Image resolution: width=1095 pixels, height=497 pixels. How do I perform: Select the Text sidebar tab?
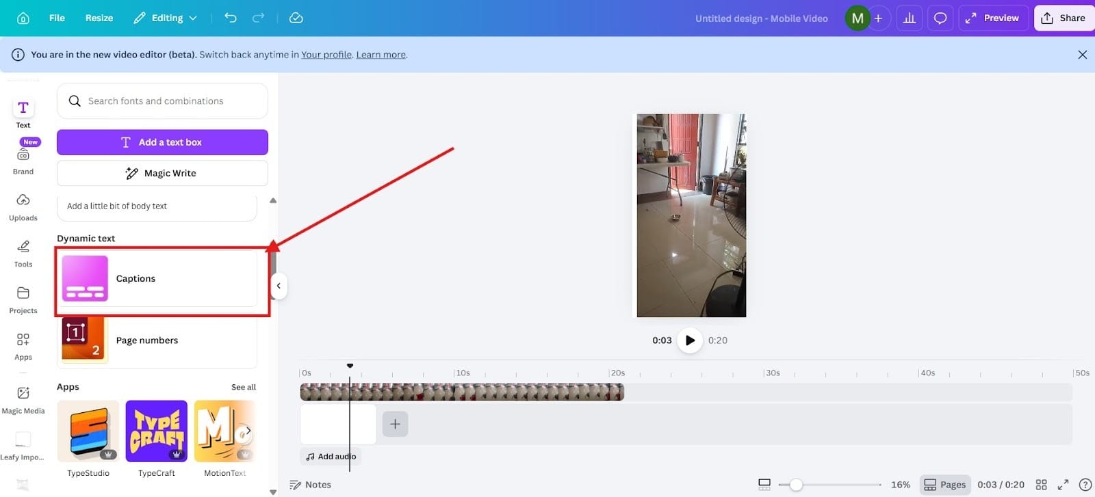pos(23,114)
